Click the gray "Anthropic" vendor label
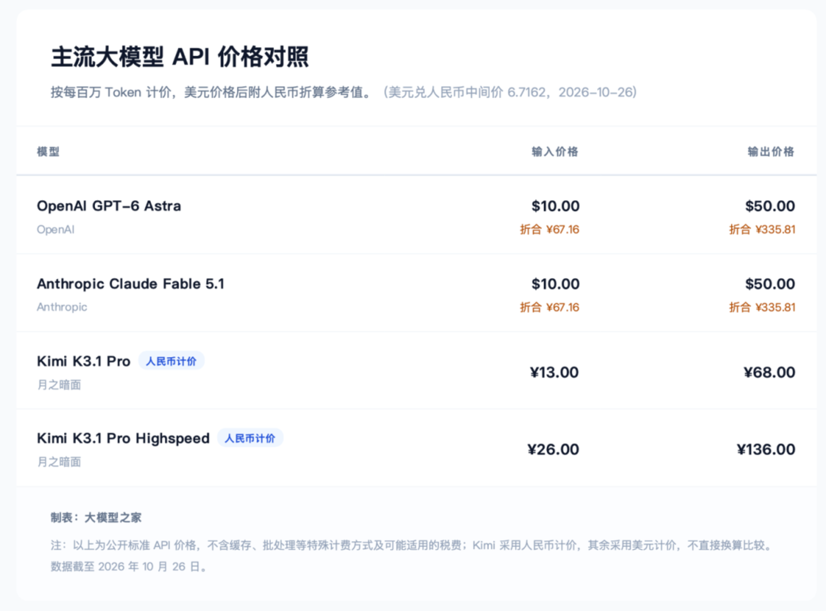The image size is (826, 611). pyautogui.click(x=62, y=307)
